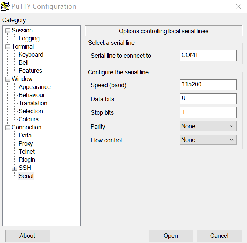247x243 pixels.
Task: Open the Behaviour settings category
Action: click(x=32, y=95)
